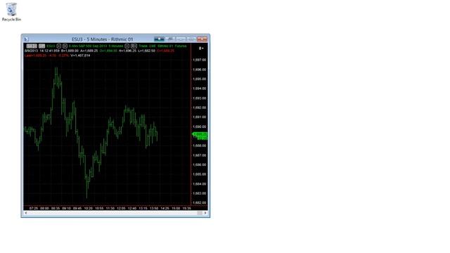
Task: Click the volume V=1,407,814 readout
Action: (x=80, y=56)
